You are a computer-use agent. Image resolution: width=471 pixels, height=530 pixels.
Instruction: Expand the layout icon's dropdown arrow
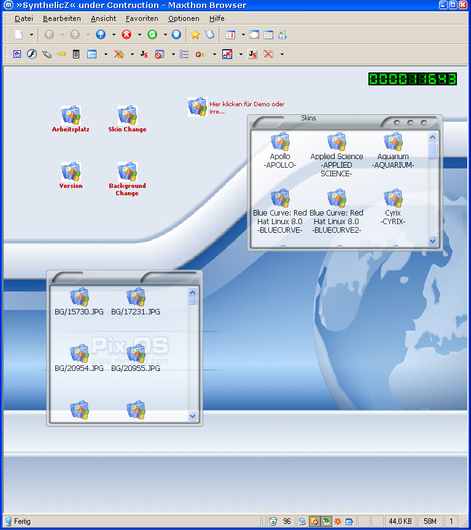[x=243, y=34]
